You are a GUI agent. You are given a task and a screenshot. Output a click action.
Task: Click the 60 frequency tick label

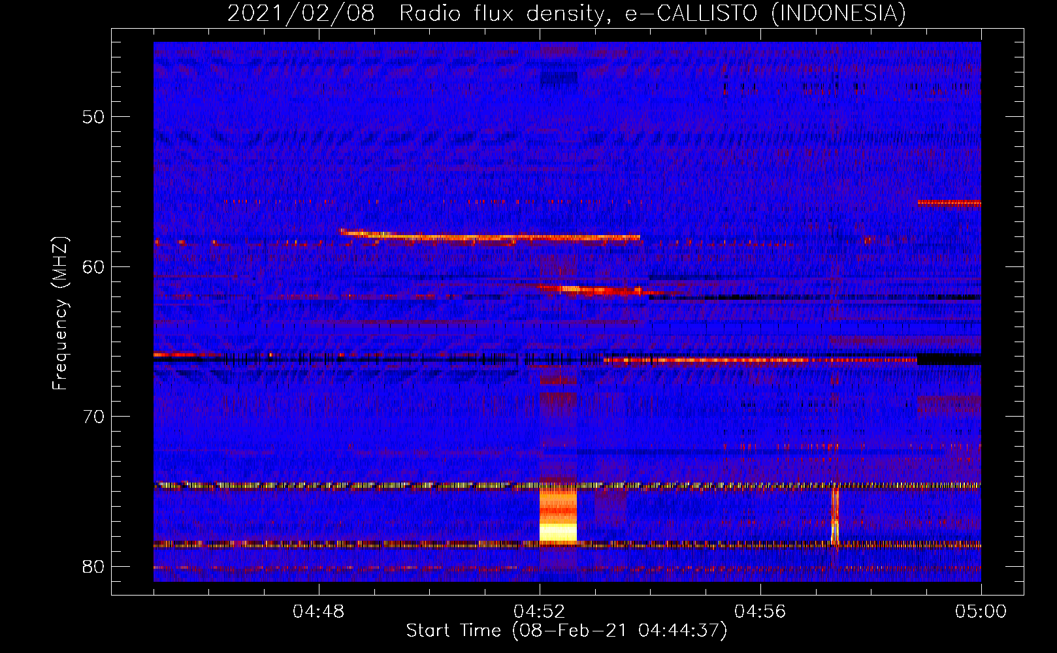(x=93, y=266)
